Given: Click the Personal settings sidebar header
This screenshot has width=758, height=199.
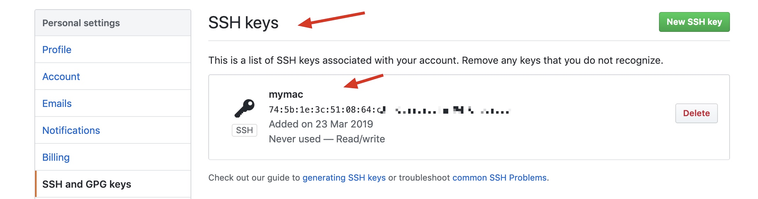Looking at the screenshot, I should 81,23.
